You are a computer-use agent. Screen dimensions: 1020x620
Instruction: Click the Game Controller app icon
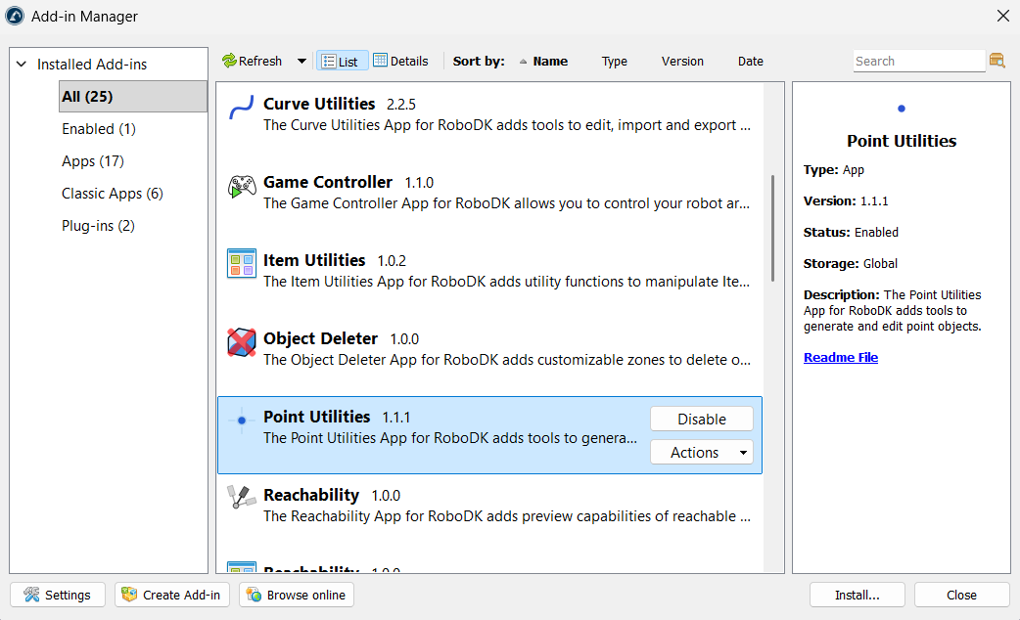(242, 187)
